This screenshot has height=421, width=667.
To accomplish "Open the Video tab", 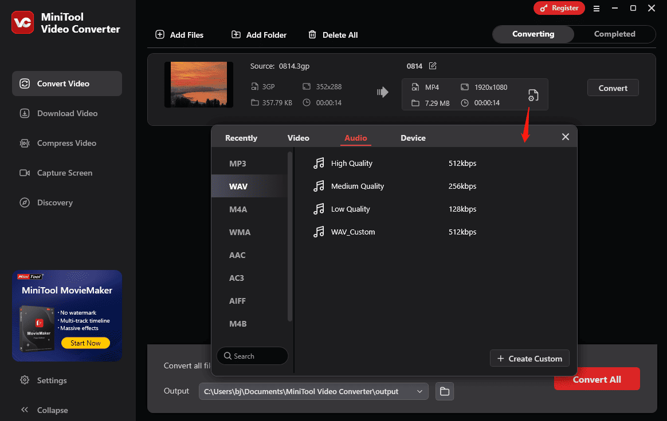I will [x=298, y=138].
